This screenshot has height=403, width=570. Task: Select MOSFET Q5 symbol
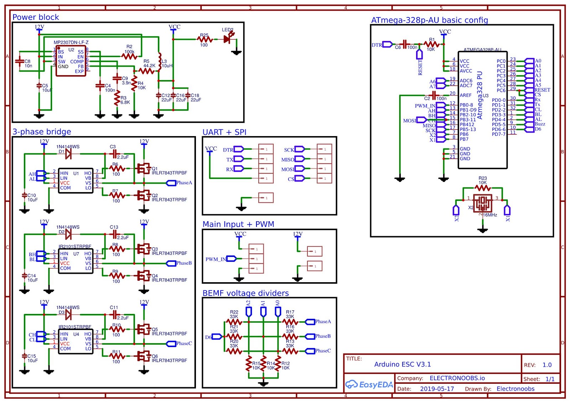(x=144, y=329)
